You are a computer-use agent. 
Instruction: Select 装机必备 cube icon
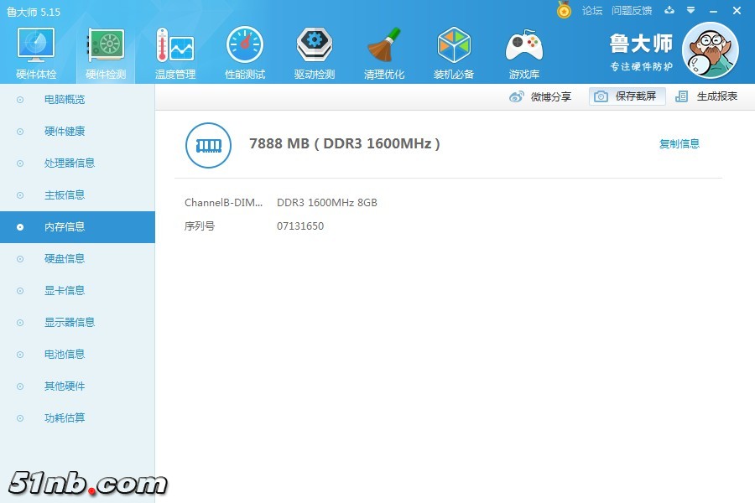click(x=454, y=47)
